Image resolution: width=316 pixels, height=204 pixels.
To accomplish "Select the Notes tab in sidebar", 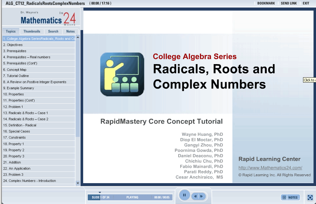I will [70, 31].
